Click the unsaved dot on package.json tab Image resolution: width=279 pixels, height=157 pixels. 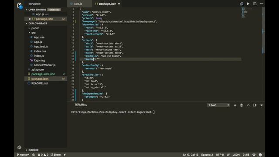[x=119, y=4]
